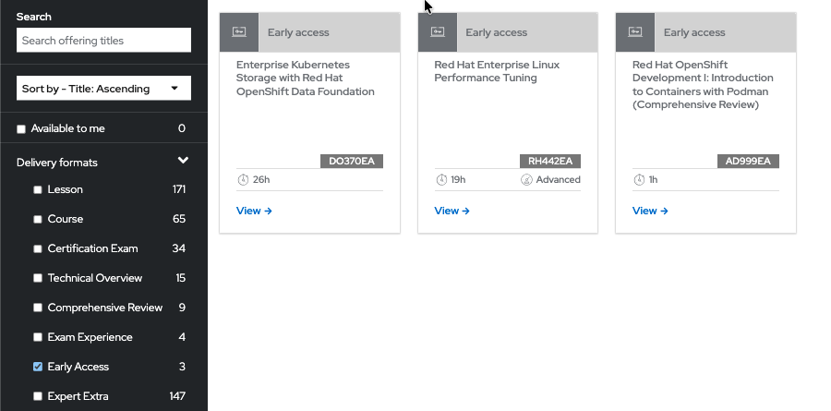Uncheck the Early Access filter
This screenshot has height=411, width=831.
(x=38, y=367)
